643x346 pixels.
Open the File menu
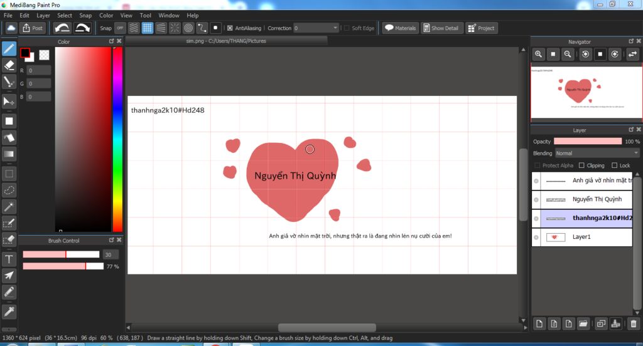tap(8, 15)
